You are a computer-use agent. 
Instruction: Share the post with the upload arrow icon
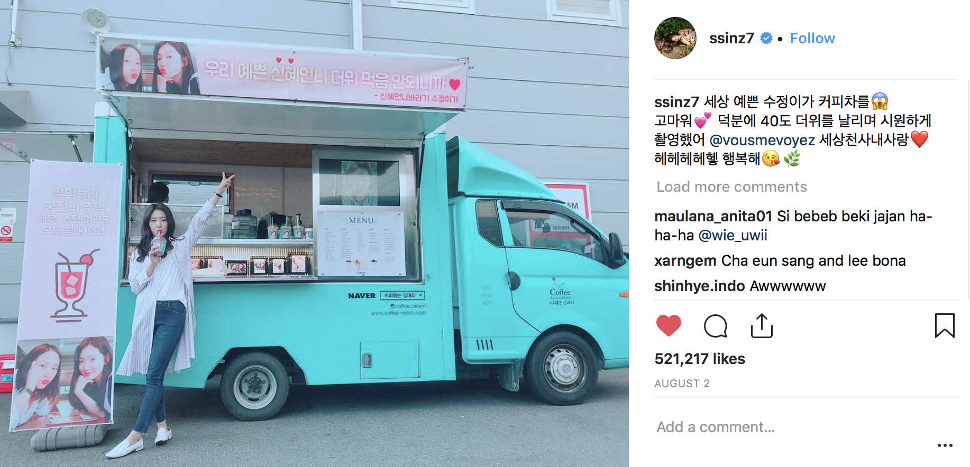point(762,325)
